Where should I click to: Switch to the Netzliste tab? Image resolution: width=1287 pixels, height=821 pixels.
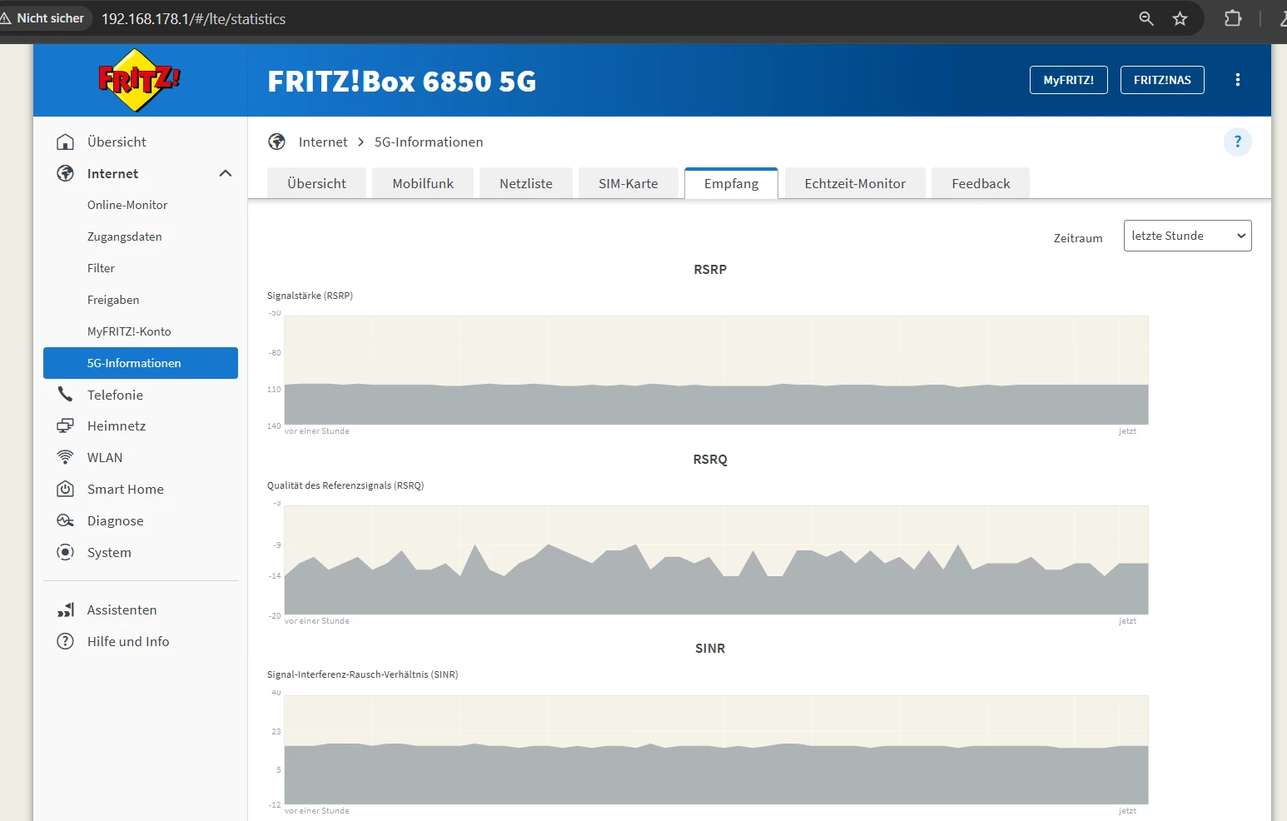tap(526, 183)
